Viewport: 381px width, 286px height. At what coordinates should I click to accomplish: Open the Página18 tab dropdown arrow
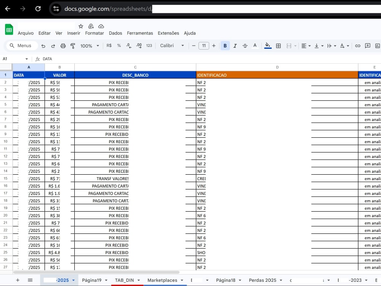pos(240,280)
